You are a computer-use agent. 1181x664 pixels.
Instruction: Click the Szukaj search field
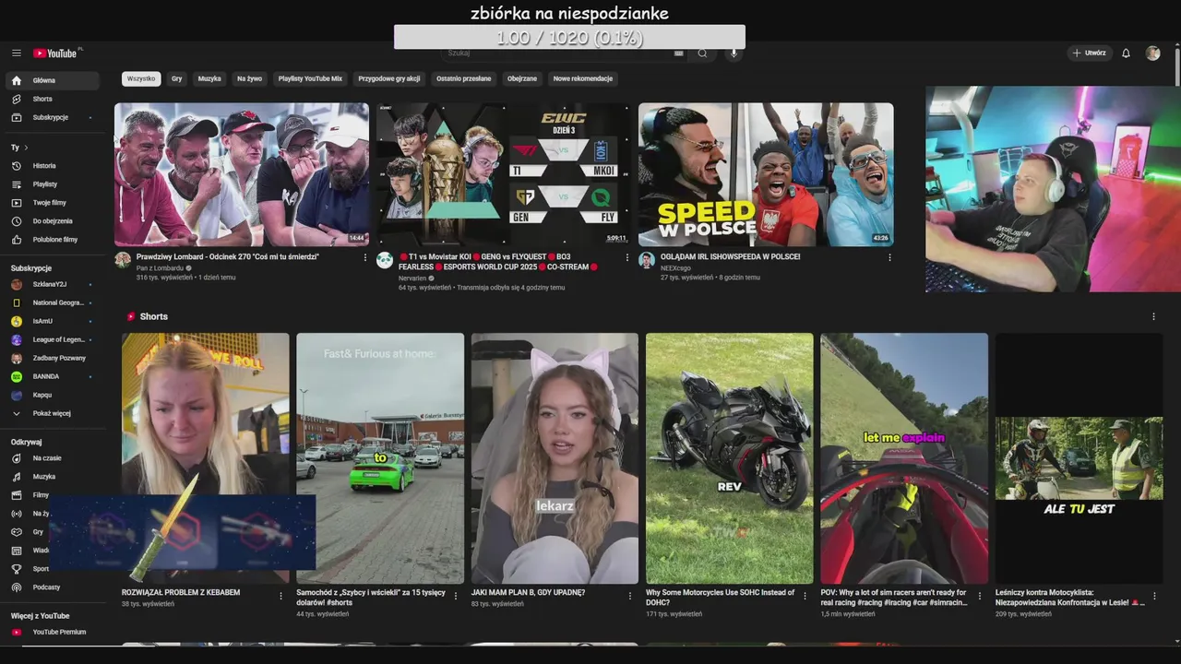(x=555, y=53)
